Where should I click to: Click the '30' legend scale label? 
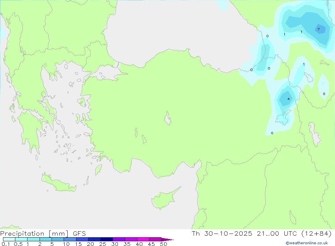(x=115, y=244)
